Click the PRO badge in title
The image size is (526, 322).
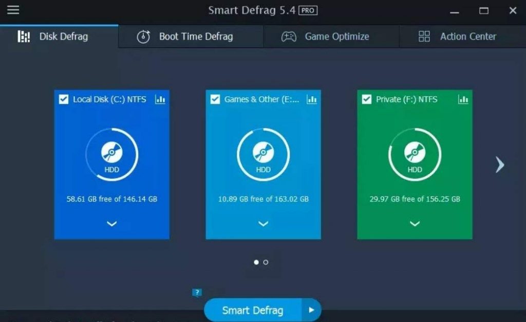coord(308,11)
